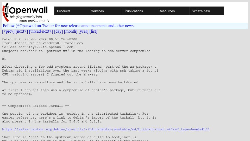Screen dimensions: 250x141
Task: Click the line starting 'One portion of the backdoor'
Action: [75, 114]
